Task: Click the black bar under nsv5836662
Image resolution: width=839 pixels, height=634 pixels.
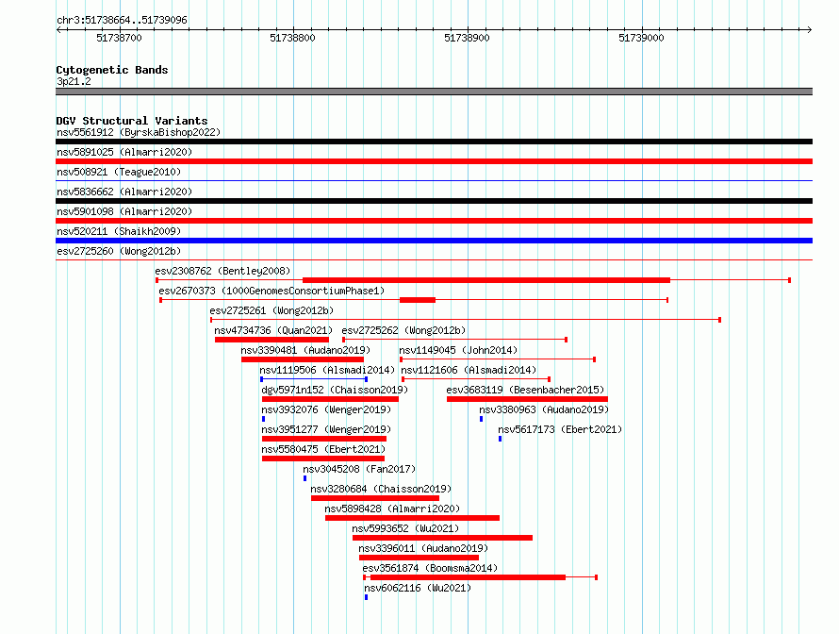Action: click(x=434, y=201)
